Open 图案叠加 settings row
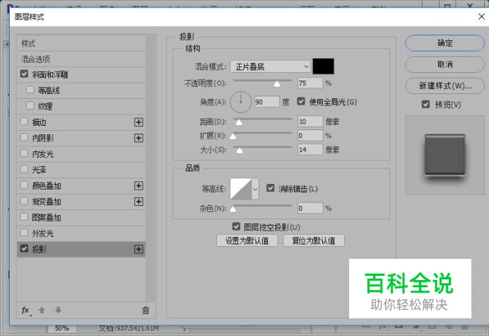489x336 pixels. [x=81, y=217]
